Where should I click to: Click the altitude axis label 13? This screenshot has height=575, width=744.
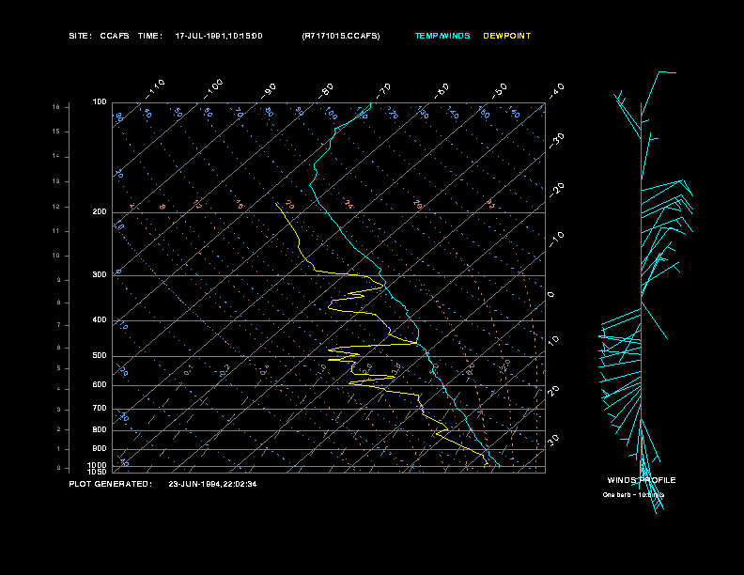click(56, 181)
